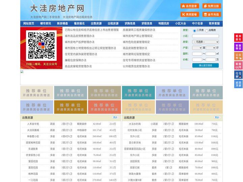Open the 商品房屋租赁管理办法 link
Screen dimensions: 243x182
click(x=78, y=66)
